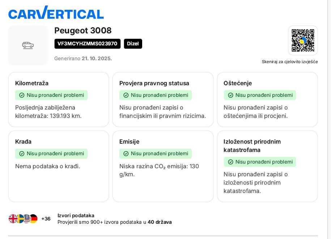Click the German flag icon
Viewport: 331px width, 239px height.
34,219
